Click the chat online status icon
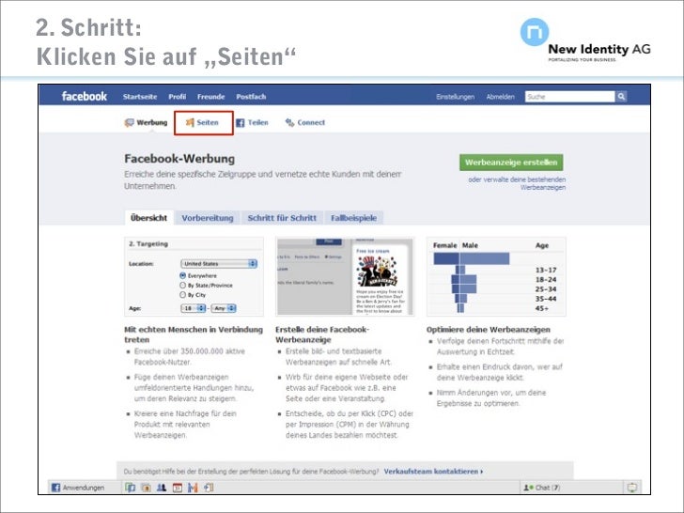The height and width of the screenshot is (513, 684). click(528, 488)
